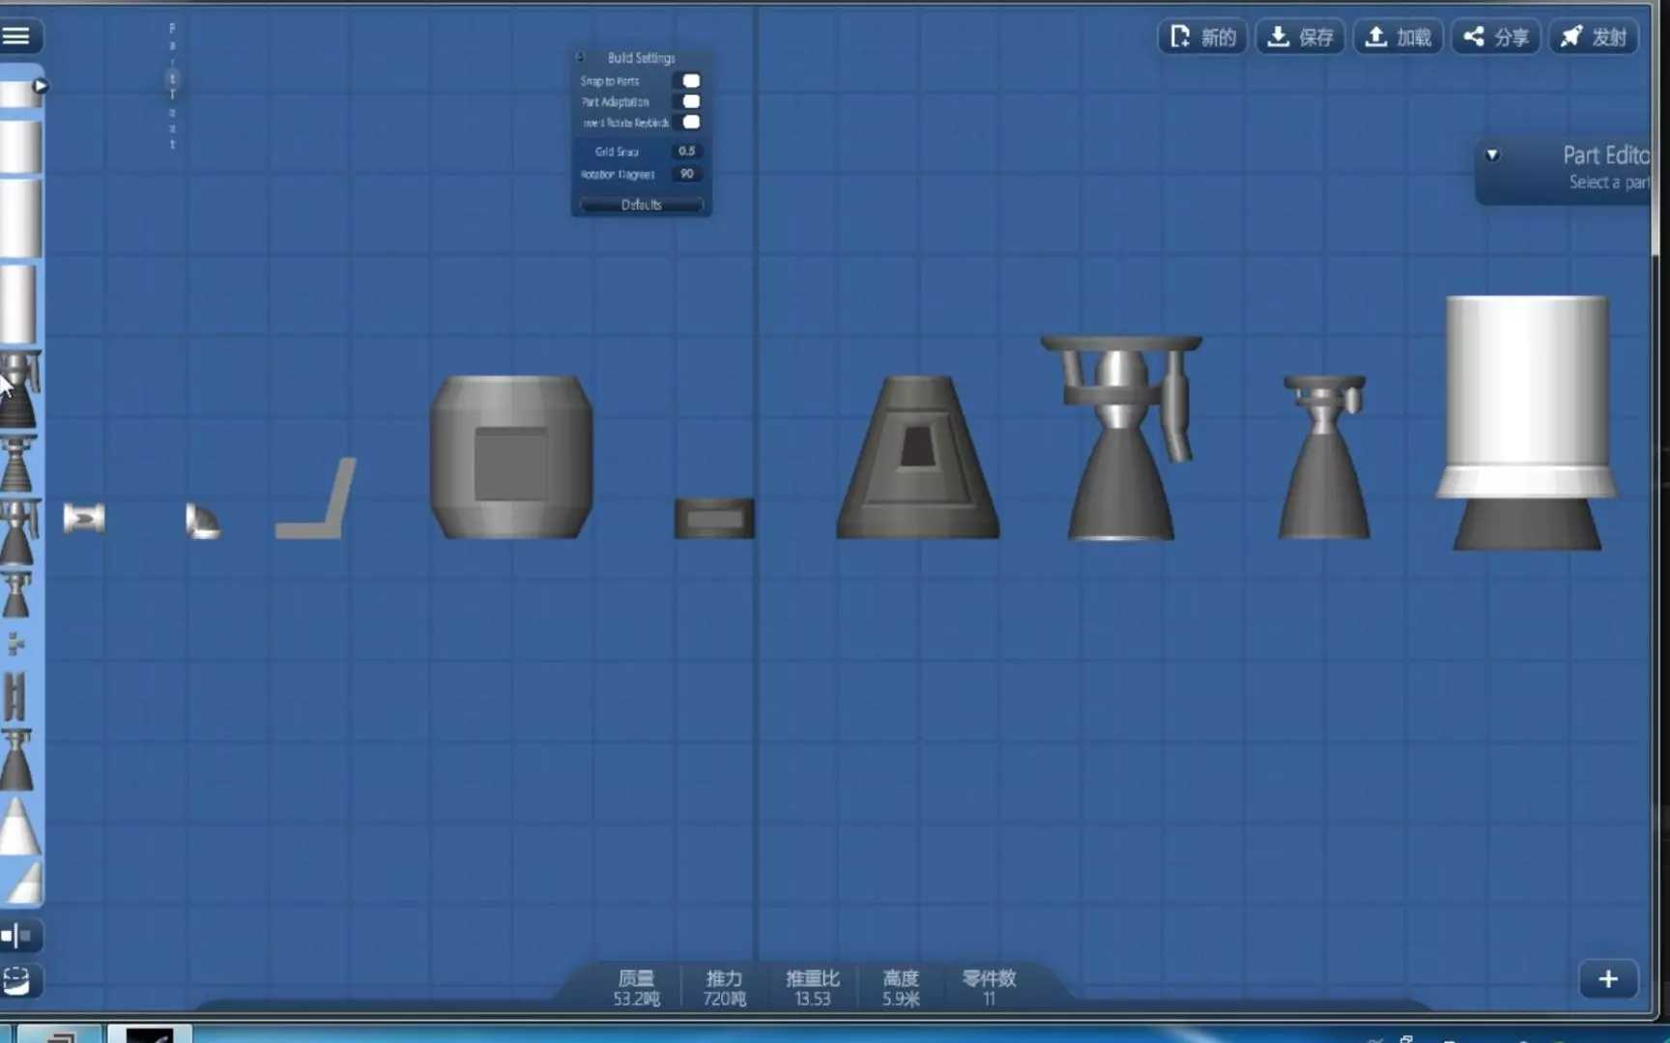This screenshot has width=1670, height=1043.
Task: Toggle the symmetry mode button
Action: (17, 936)
